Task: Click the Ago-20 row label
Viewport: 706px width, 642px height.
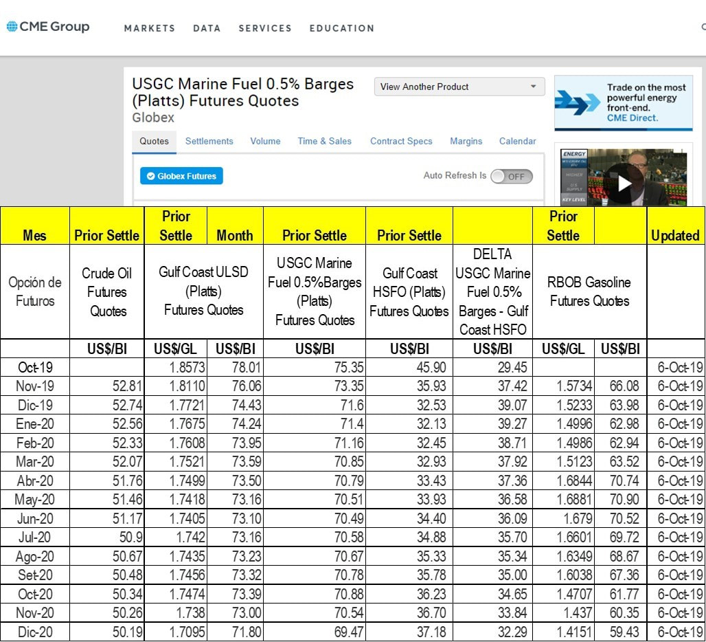Action: point(35,556)
